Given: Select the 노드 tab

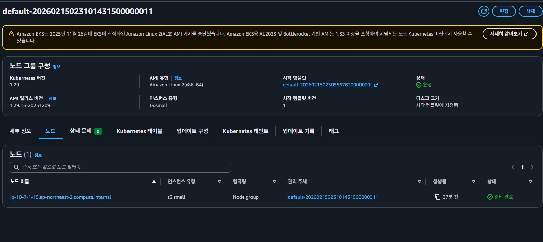Looking at the screenshot, I should click(x=50, y=131).
